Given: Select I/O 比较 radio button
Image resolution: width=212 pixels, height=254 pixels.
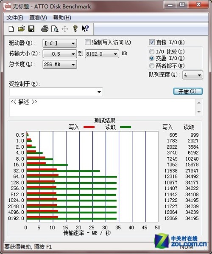Looking at the screenshot, I should click(x=152, y=52).
